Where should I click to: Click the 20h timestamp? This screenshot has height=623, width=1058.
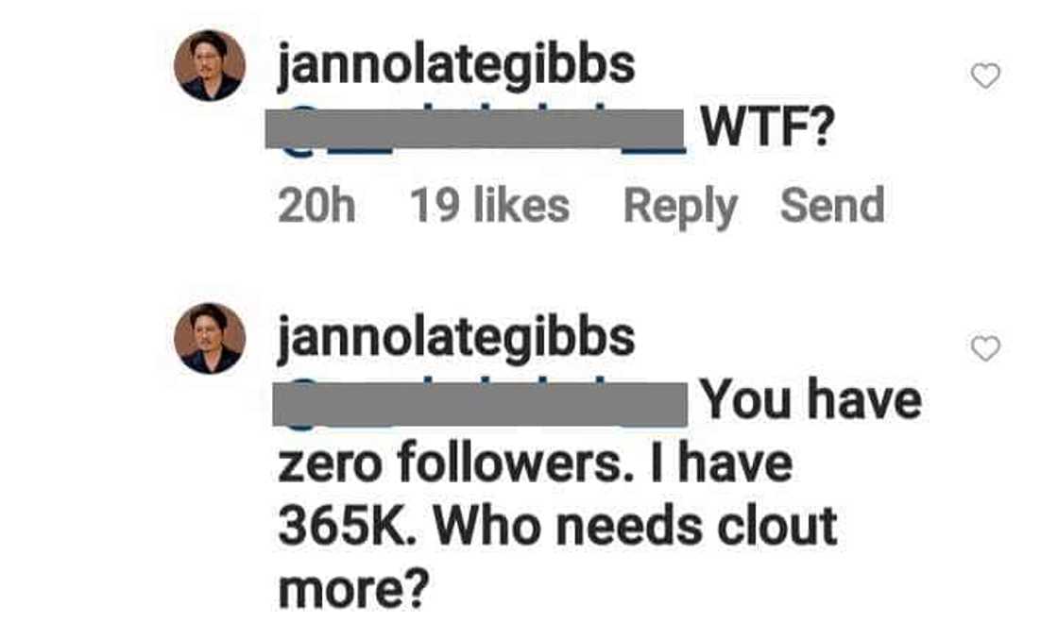click(316, 206)
